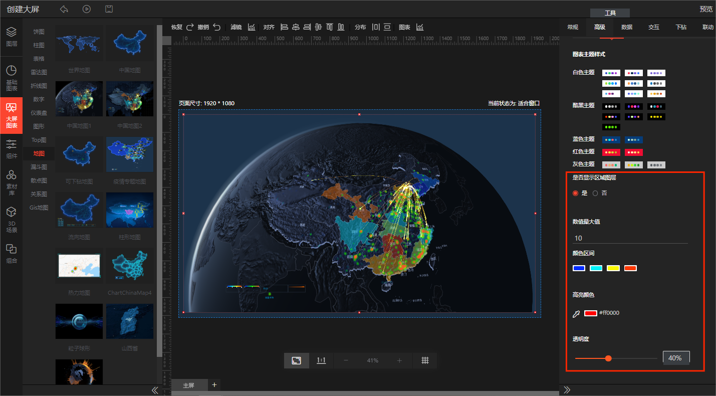Click the circular play preview icon

point(86,9)
